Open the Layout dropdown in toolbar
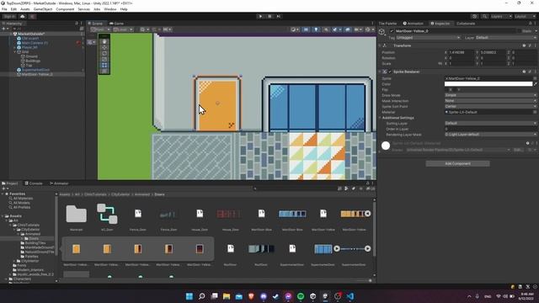Image resolution: width=539 pixels, height=303 pixels. tap(525, 17)
